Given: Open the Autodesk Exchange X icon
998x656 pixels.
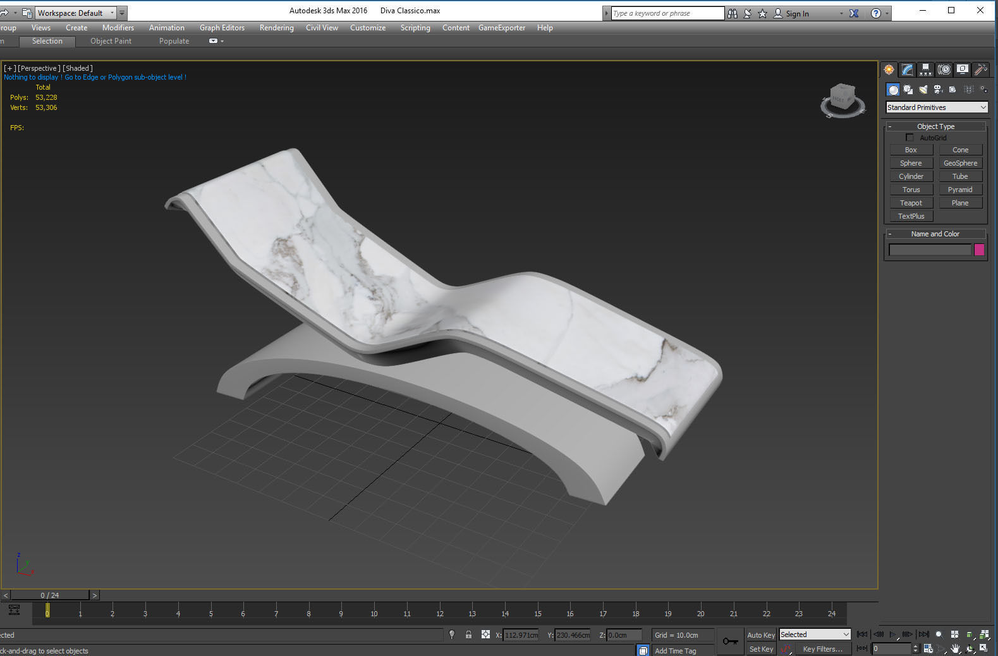Looking at the screenshot, I should pyautogui.click(x=854, y=13).
